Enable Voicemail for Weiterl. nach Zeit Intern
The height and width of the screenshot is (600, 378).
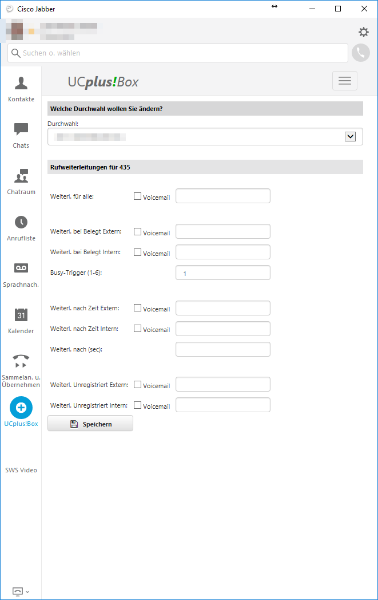[138, 328]
